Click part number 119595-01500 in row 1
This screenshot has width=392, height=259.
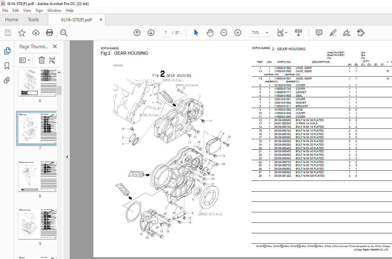tap(282, 68)
